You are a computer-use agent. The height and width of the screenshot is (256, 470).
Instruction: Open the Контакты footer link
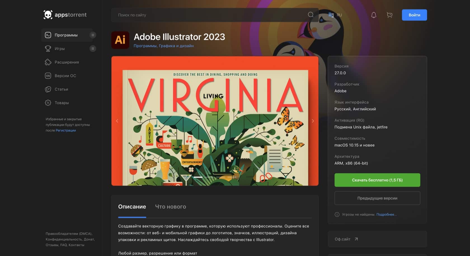(x=76, y=245)
